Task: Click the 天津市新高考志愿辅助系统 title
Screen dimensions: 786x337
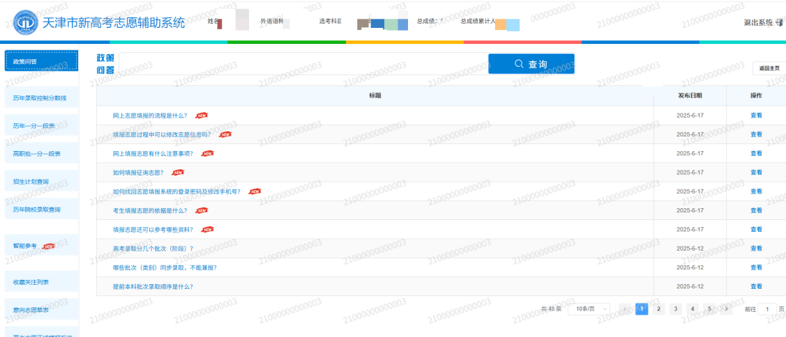Action: [113, 22]
